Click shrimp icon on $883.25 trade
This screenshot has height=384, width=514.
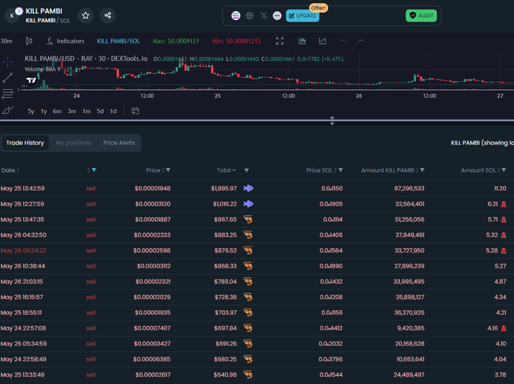248,235
